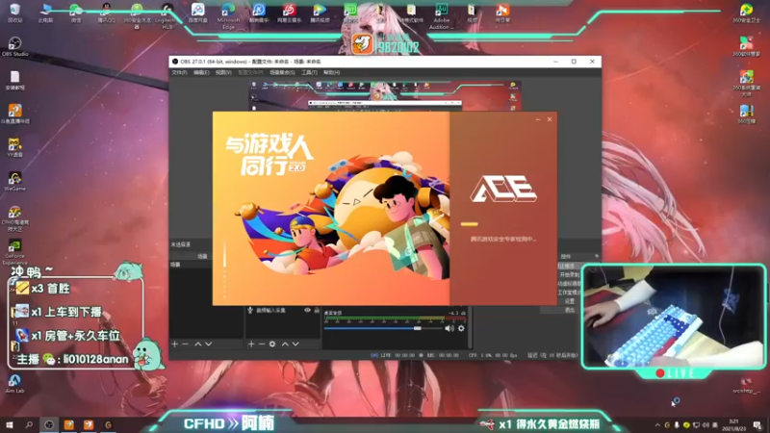Open the 360安全卫士 desktop icon
This screenshot has width=770, height=433.
(747, 13)
